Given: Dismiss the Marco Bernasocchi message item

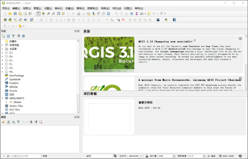Looking at the screenshot, I should pyautogui.click(x=240, y=78).
